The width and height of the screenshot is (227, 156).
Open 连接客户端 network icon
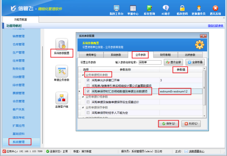(x=62, y=98)
